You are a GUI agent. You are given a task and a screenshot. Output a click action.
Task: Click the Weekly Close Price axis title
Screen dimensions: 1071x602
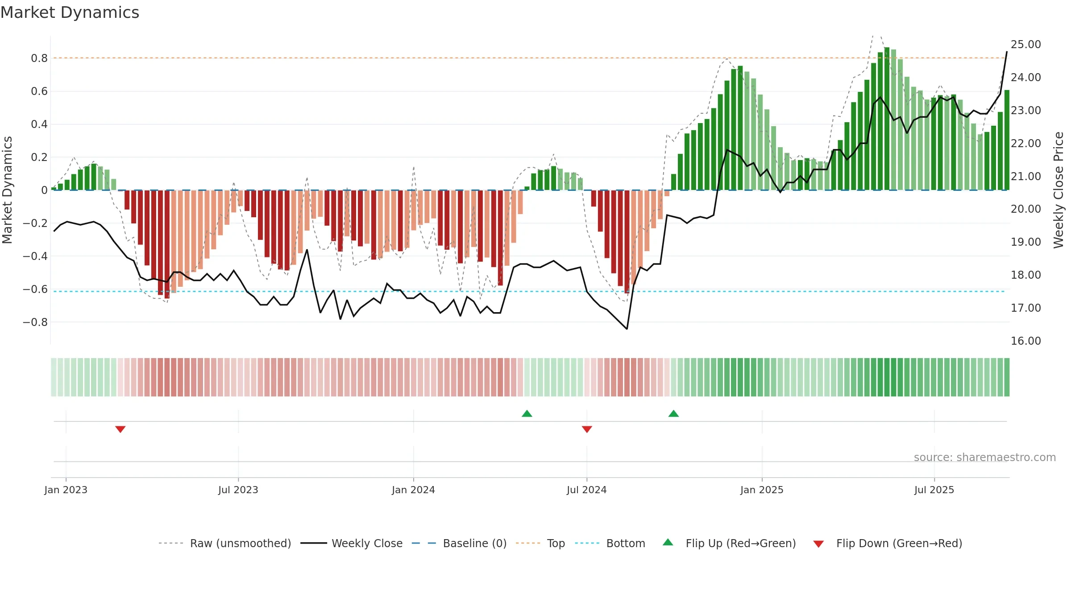click(x=1059, y=190)
